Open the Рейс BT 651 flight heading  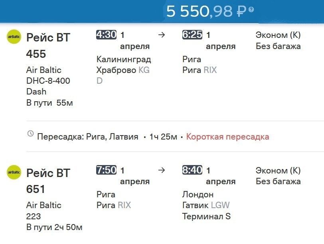coord(48,181)
